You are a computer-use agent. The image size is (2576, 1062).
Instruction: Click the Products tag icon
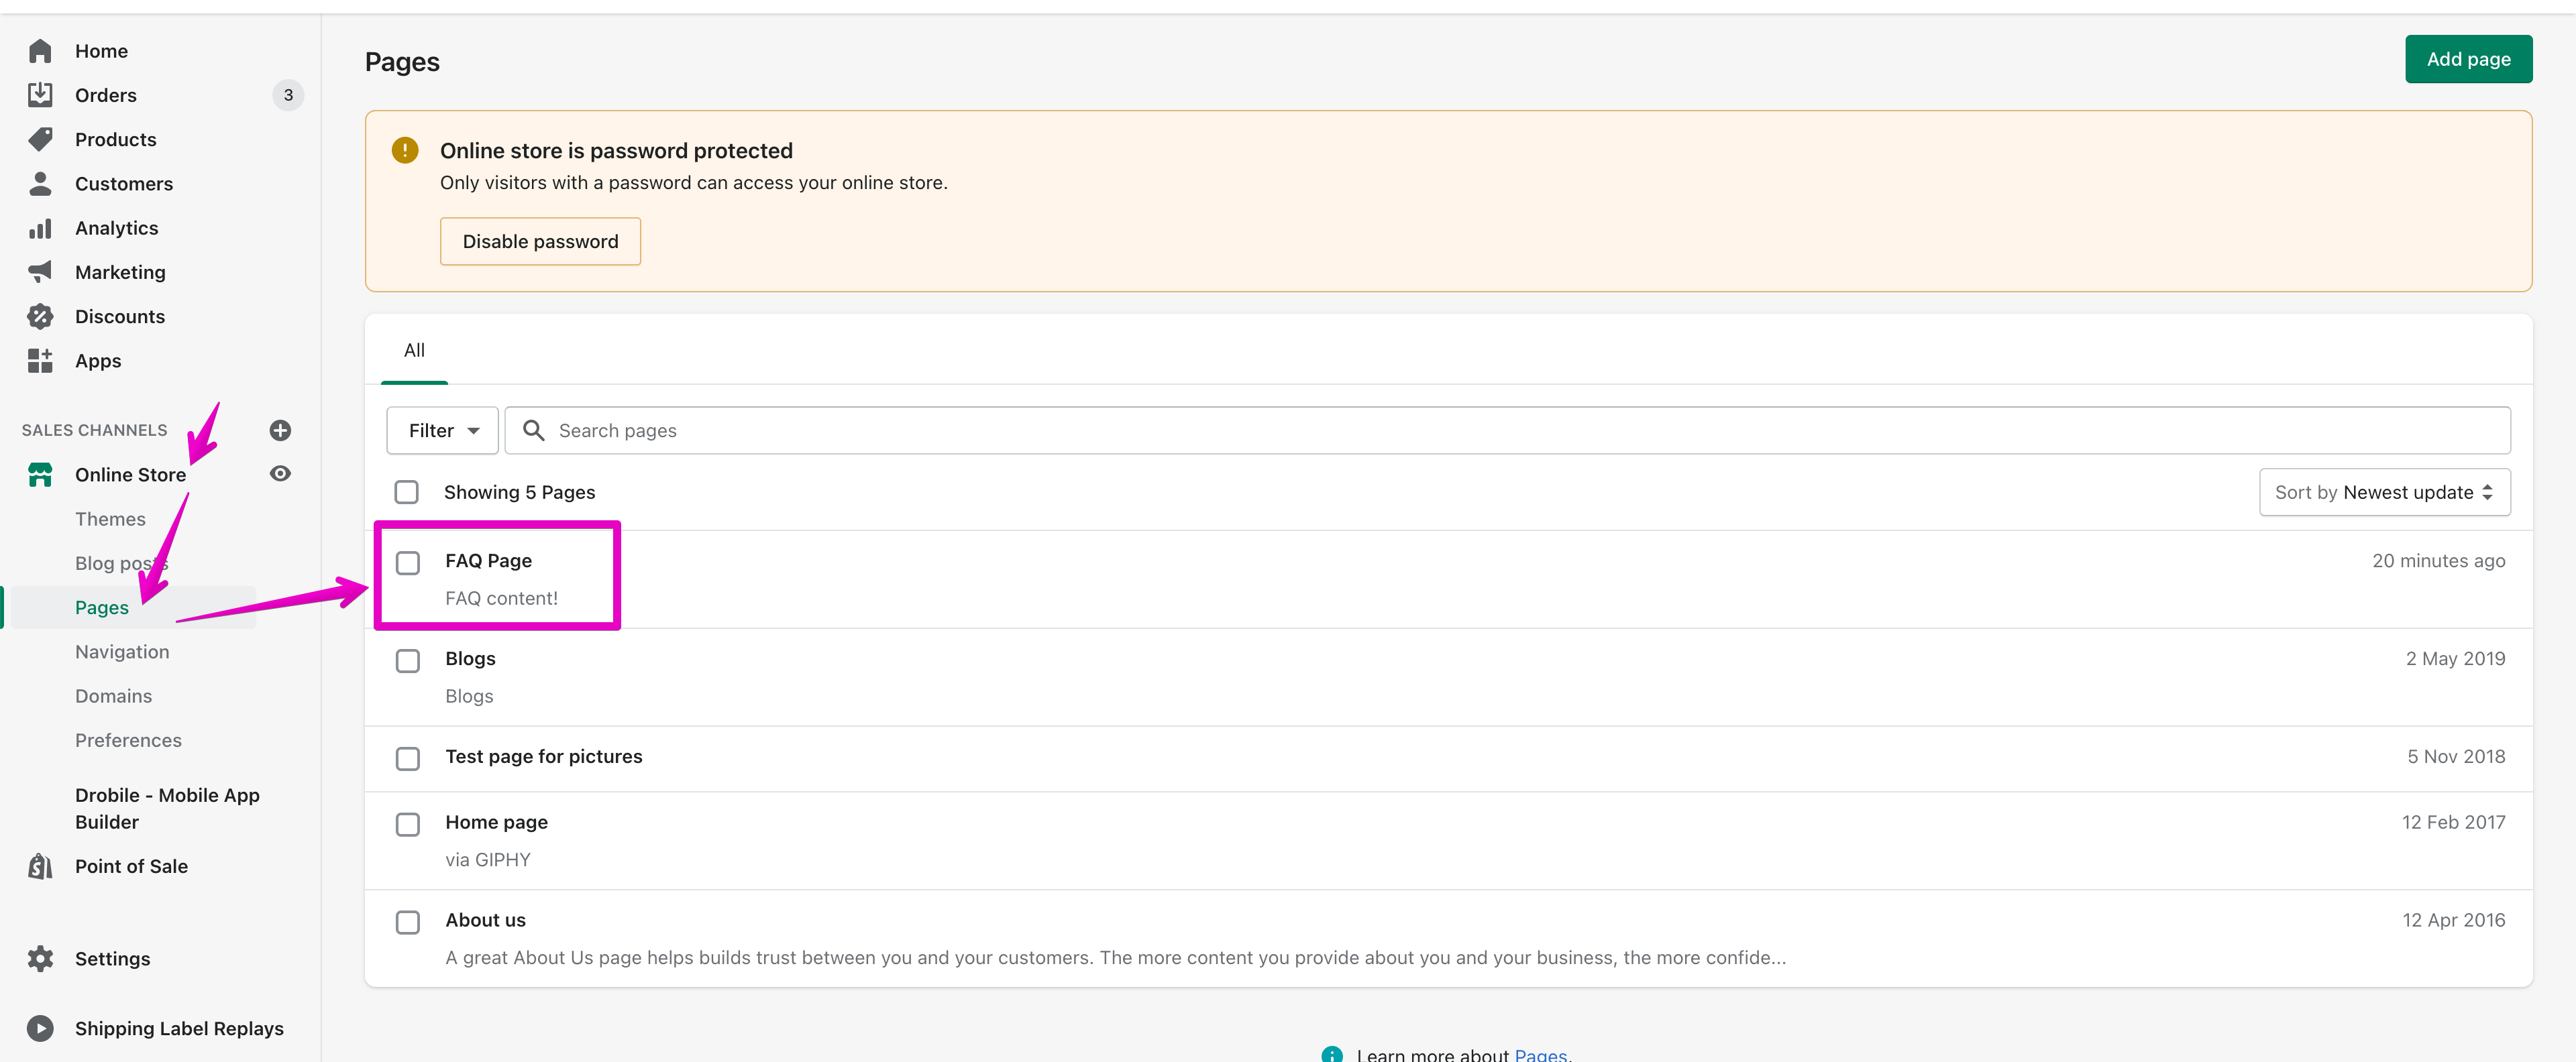pos(40,139)
